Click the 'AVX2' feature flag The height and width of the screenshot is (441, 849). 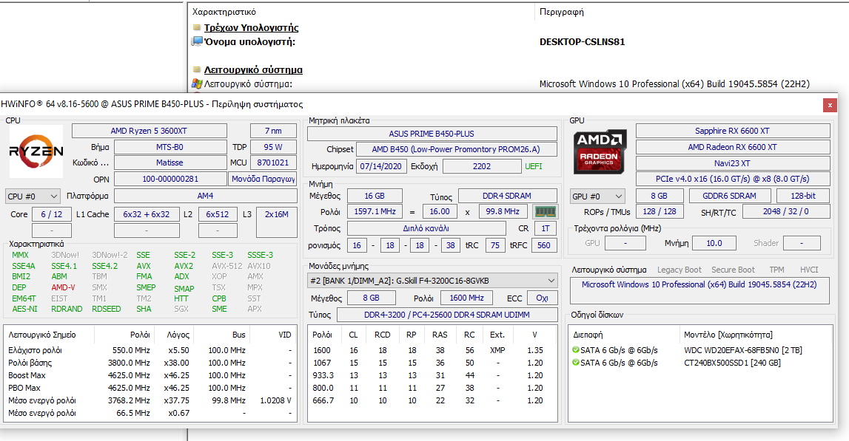[184, 266]
